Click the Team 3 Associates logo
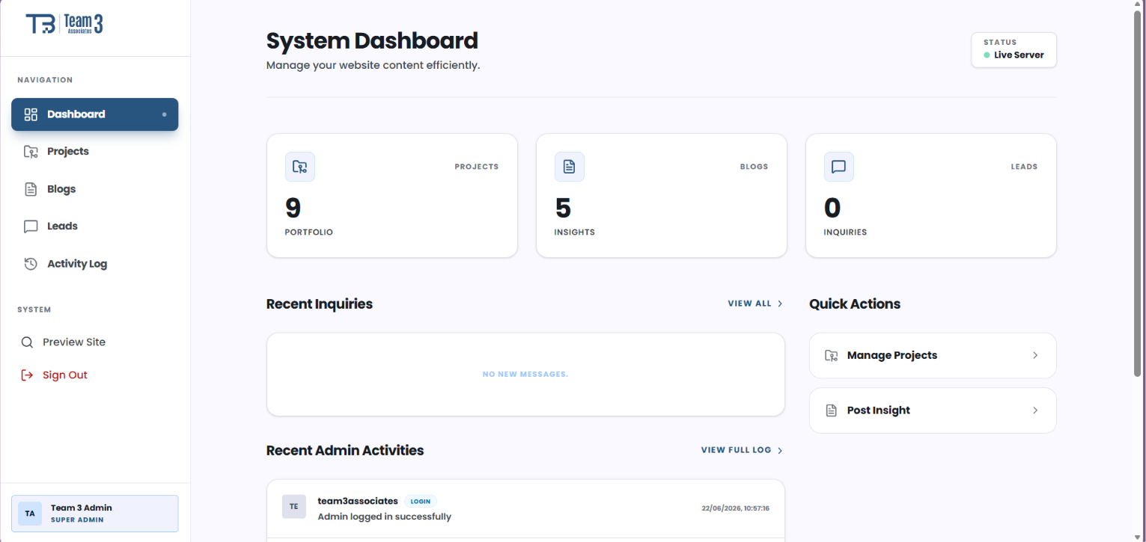Screen dimensions: 1146x542 [x=64, y=24]
